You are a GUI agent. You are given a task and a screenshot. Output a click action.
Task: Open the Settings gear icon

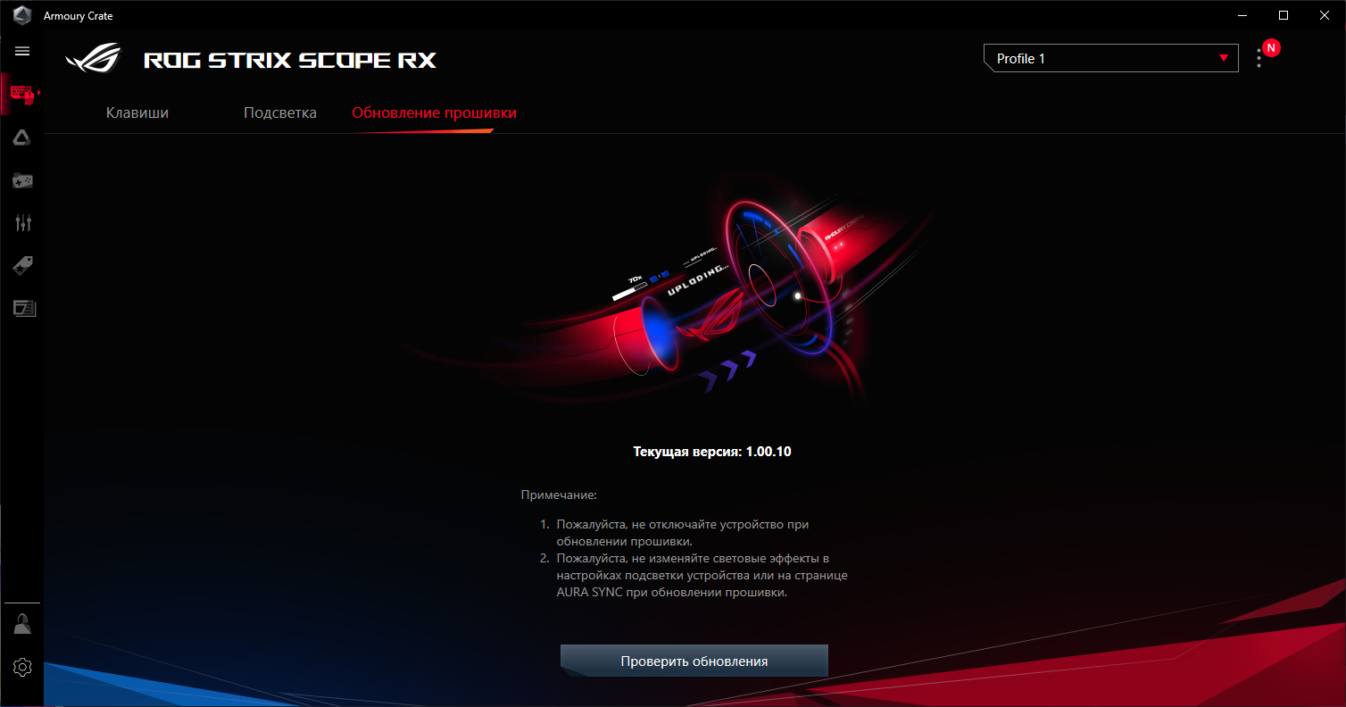pyautogui.click(x=22, y=667)
